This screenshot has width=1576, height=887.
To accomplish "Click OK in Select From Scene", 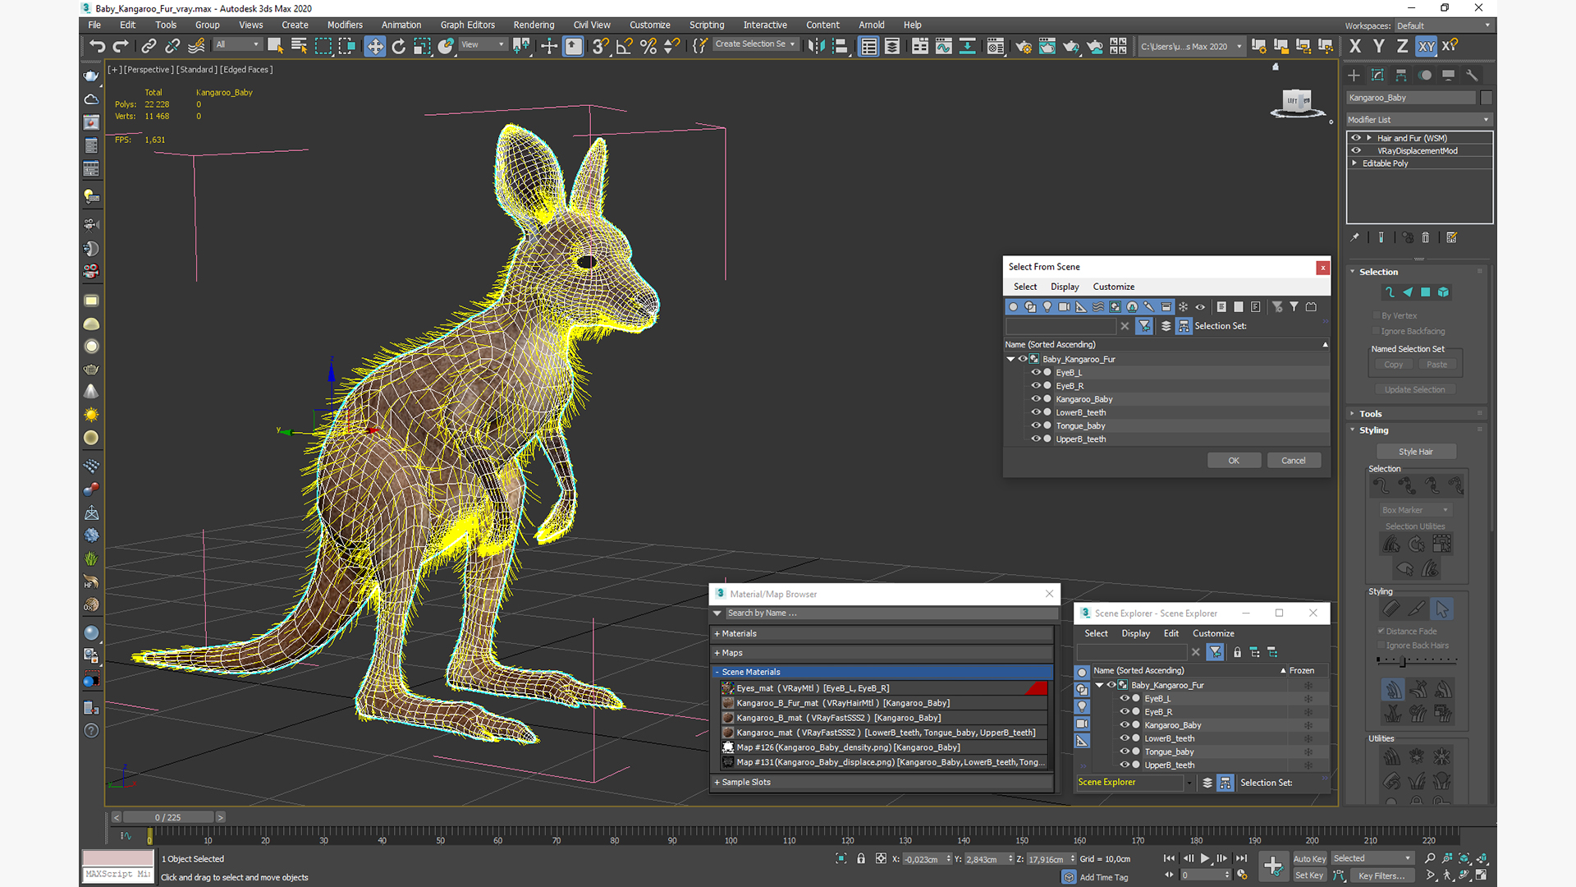I will [x=1234, y=461].
